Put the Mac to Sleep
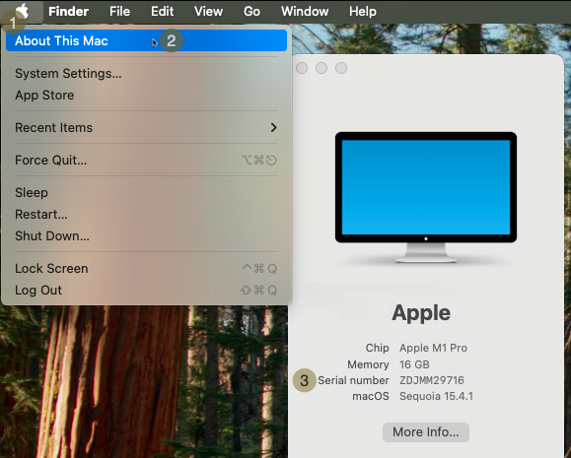Image resolution: width=571 pixels, height=458 pixels. tap(146, 192)
